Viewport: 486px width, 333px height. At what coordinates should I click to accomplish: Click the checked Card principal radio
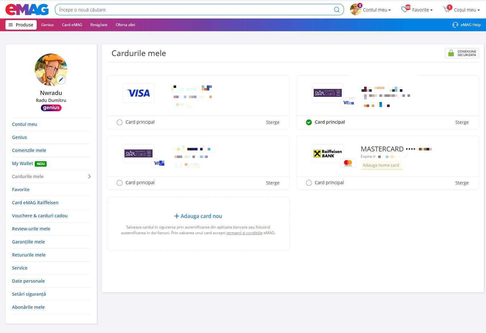click(x=309, y=122)
